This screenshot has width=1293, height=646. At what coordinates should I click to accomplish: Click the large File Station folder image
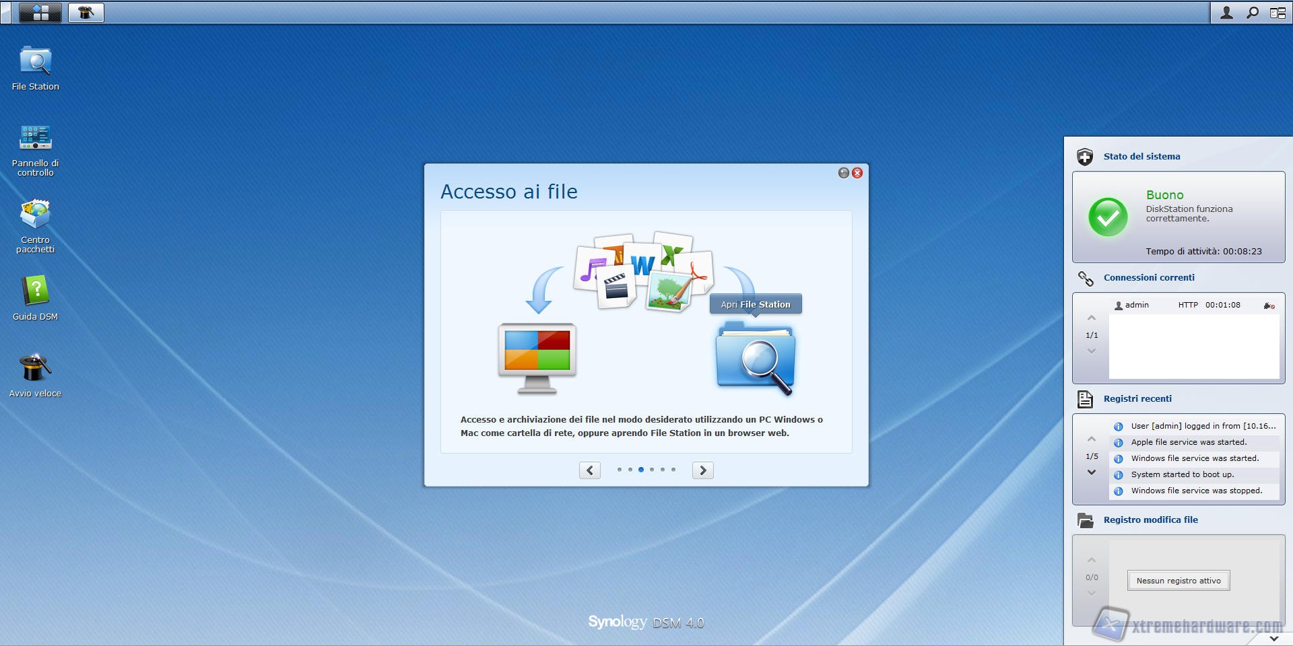tap(756, 358)
